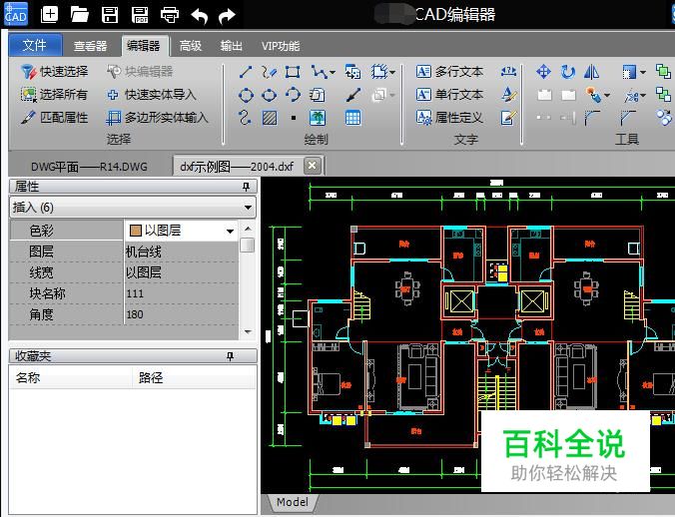Select the Rectangle drawing tool

pyautogui.click(x=293, y=72)
